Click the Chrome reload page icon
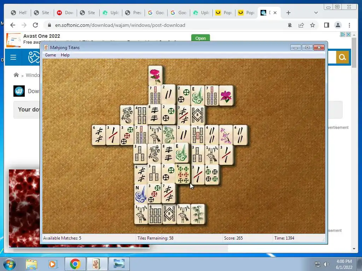Viewport: 362px width, 271px height. tap(35, 25)
